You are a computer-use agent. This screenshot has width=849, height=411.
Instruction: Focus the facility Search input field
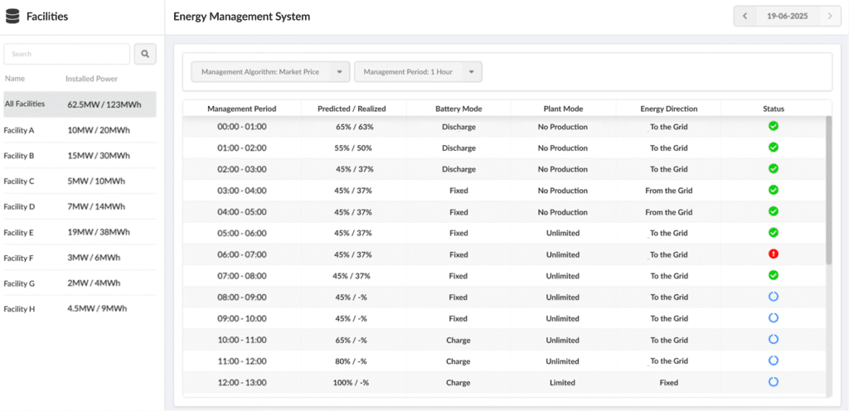click(67, 55)
